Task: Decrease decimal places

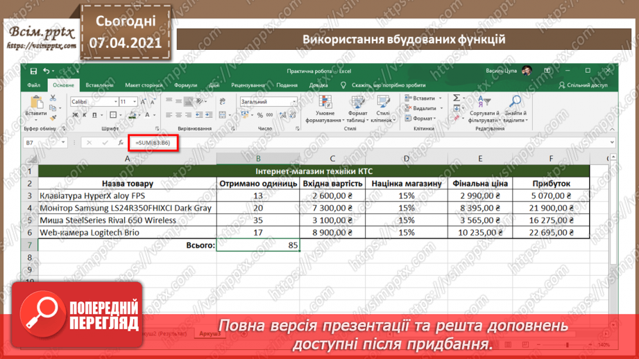Action: click(293, 115)
